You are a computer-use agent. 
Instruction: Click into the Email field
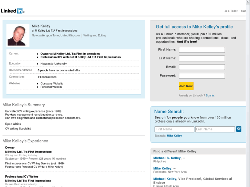(x=202, y=67)
